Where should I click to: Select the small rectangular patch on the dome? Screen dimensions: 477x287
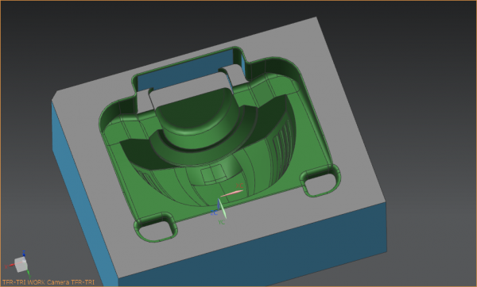click(x=215, y=174)
